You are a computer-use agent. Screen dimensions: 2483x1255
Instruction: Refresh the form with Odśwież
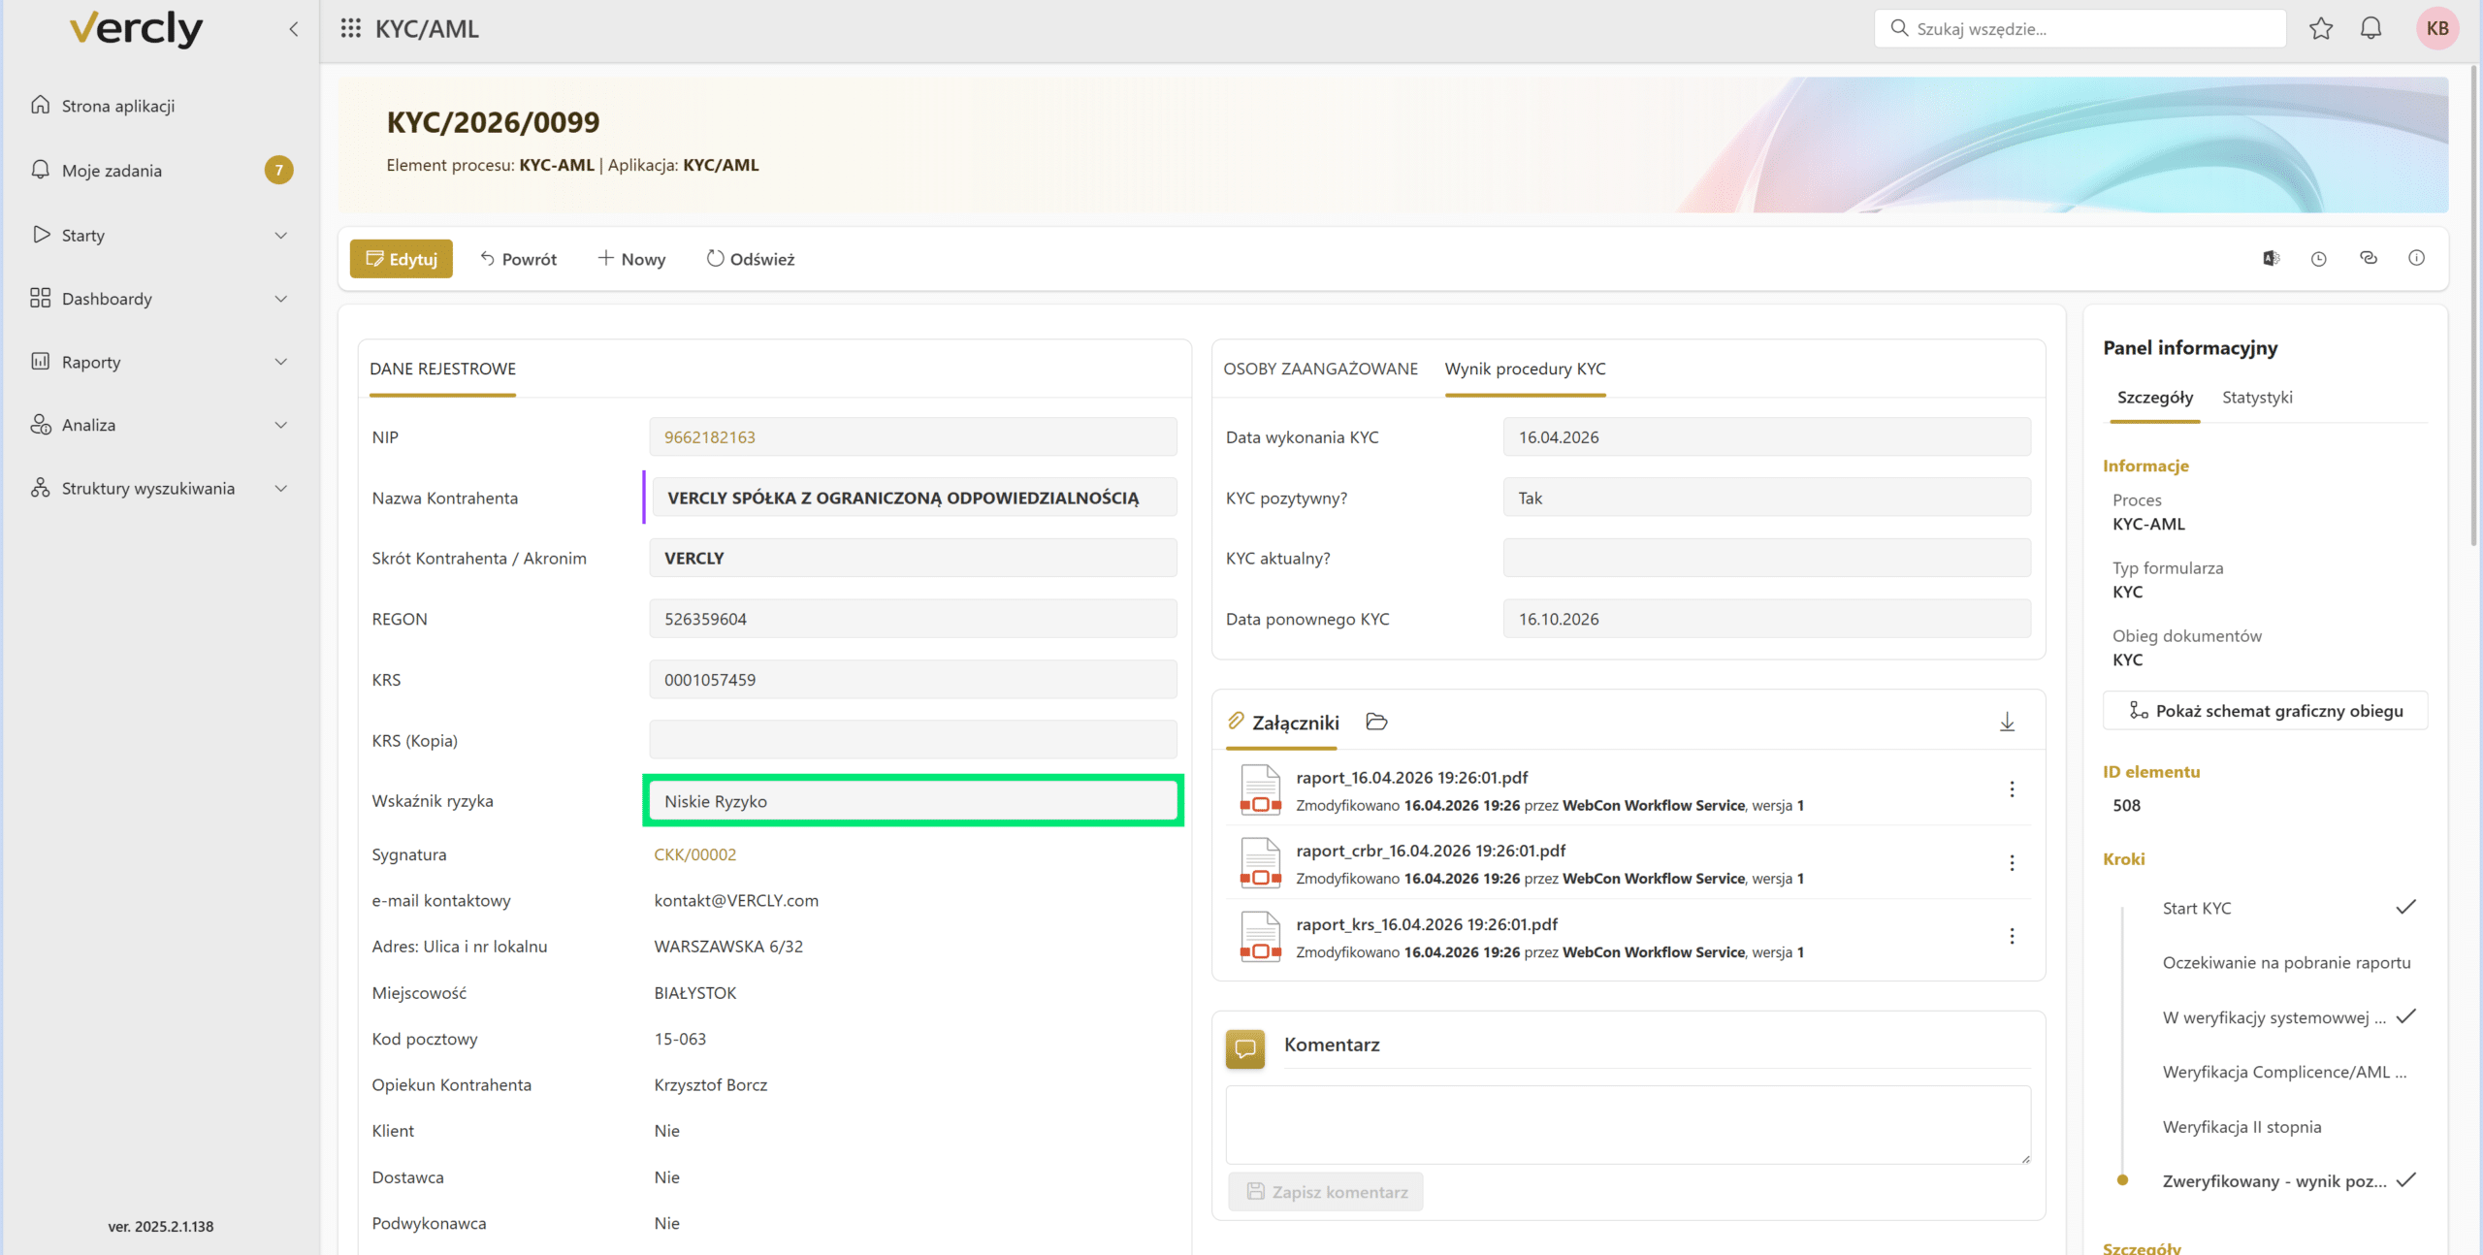pos(751,259)
